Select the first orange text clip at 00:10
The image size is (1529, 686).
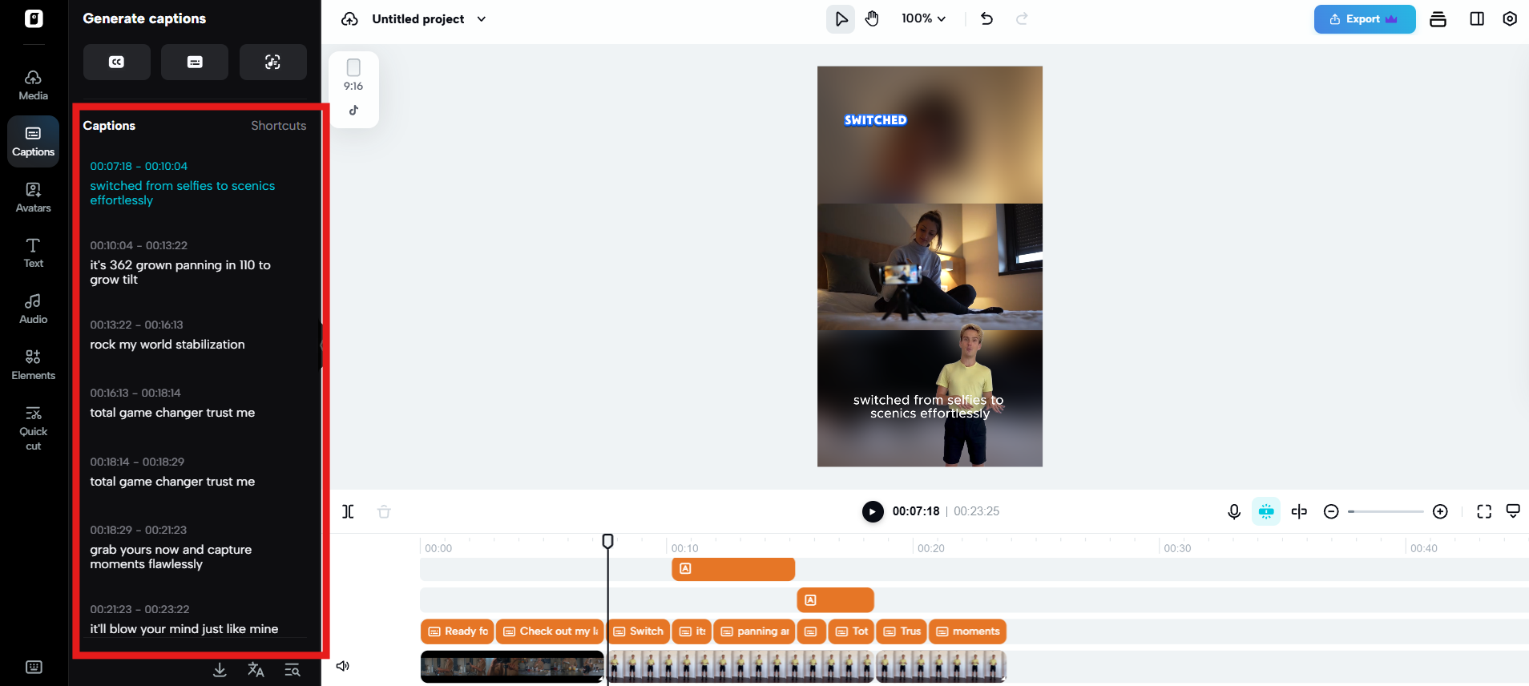(x=733, y=569)
